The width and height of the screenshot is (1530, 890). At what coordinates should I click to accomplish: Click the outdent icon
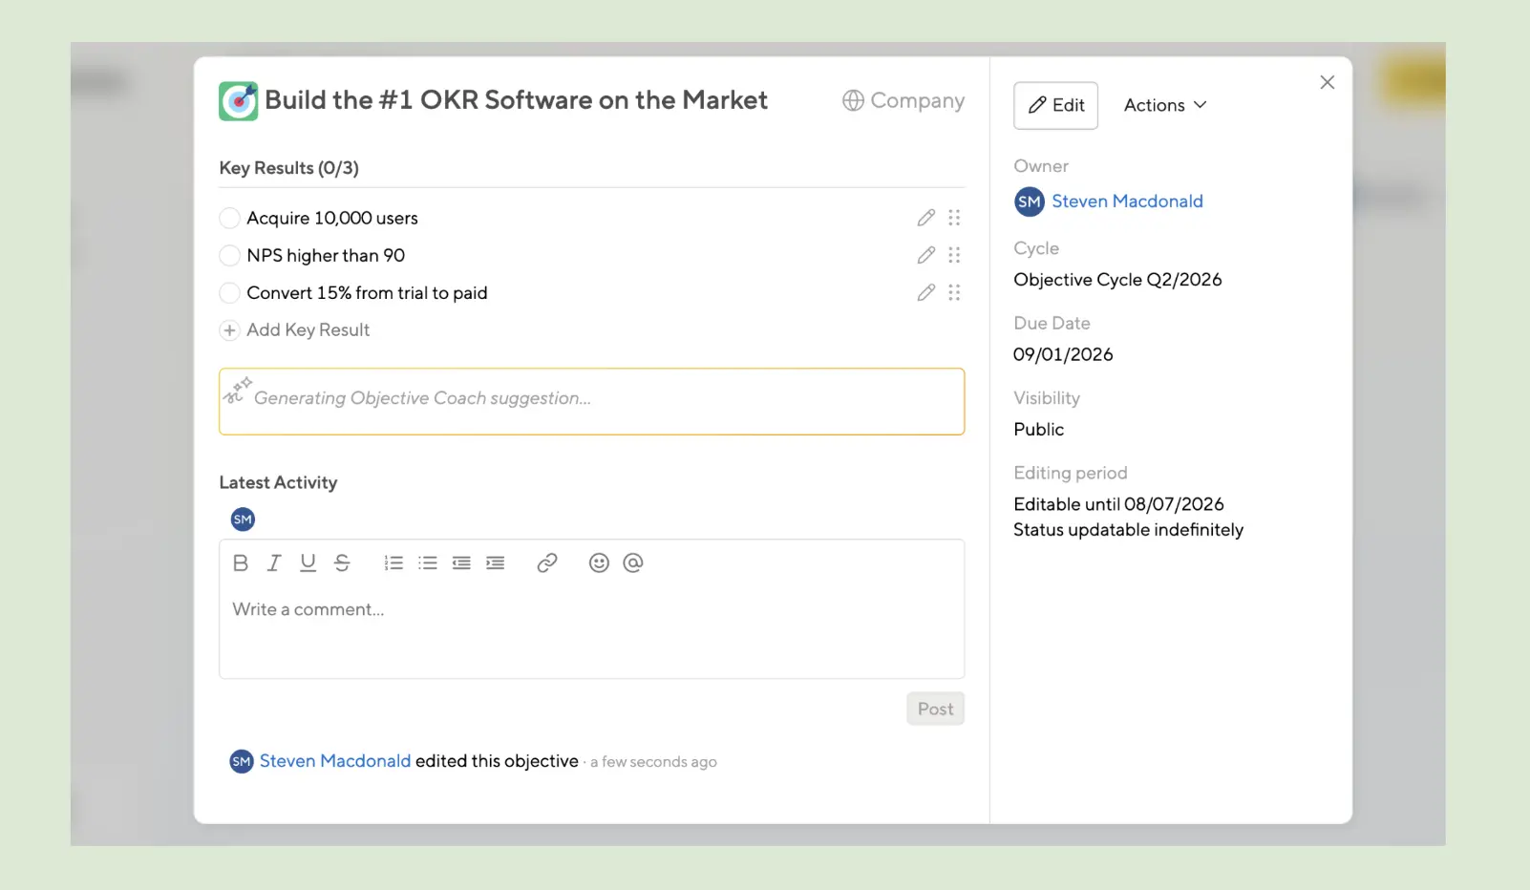461,563
